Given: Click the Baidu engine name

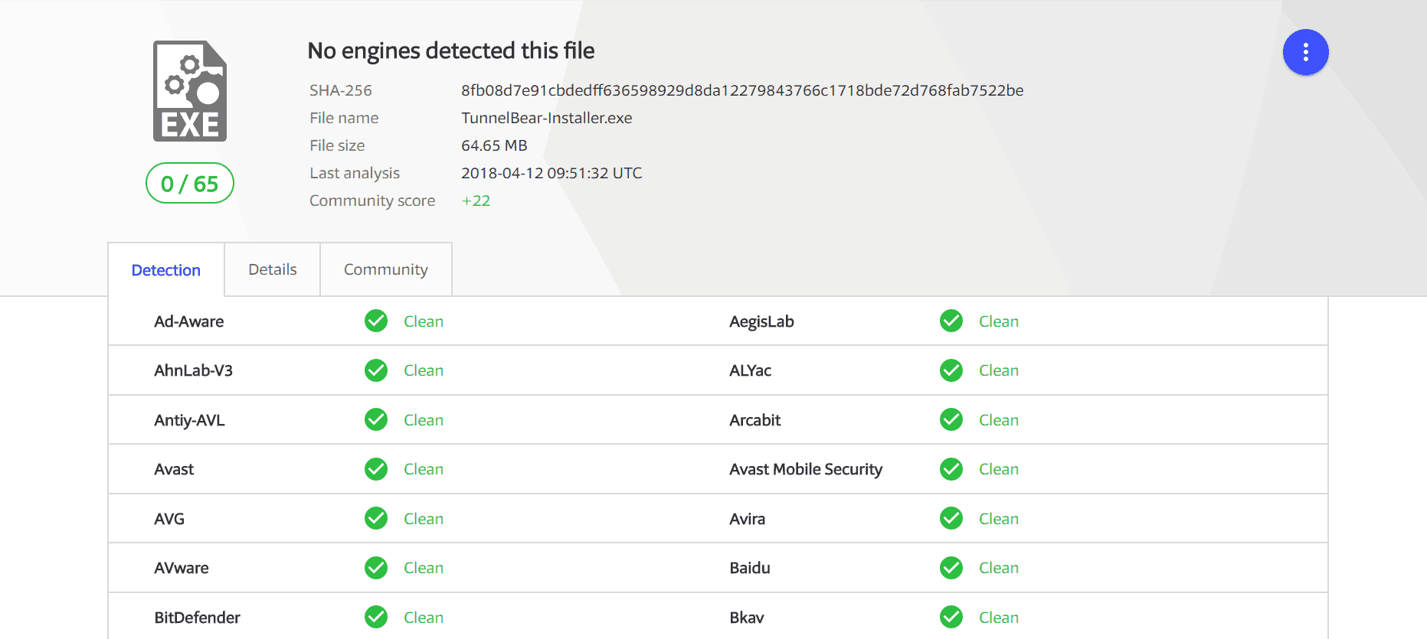Looking at the screenshot, I should (750, 568).
